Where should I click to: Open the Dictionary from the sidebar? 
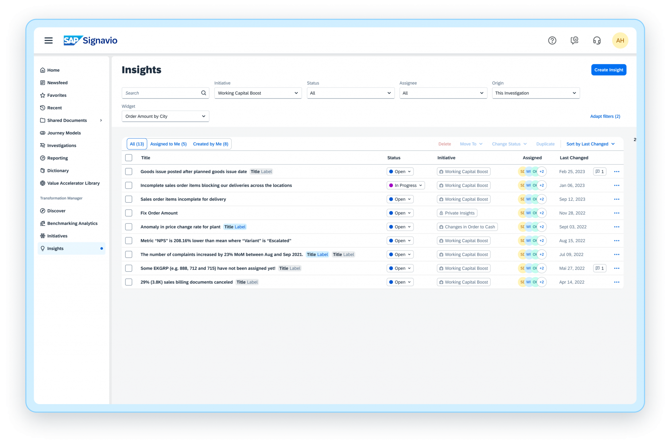point(58,170)
